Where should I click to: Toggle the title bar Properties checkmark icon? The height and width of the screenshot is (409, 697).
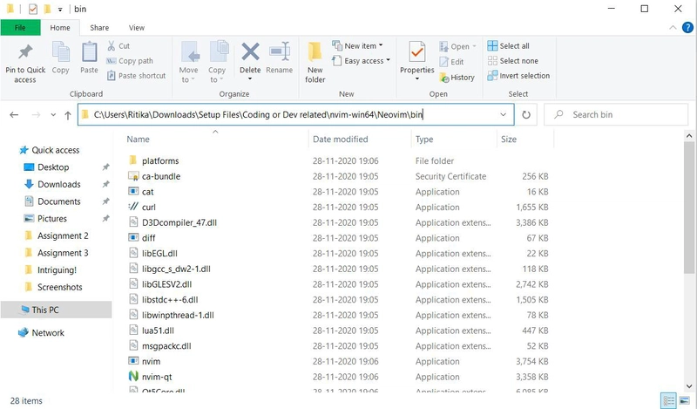pyautogui.click(x=33, y=9)
